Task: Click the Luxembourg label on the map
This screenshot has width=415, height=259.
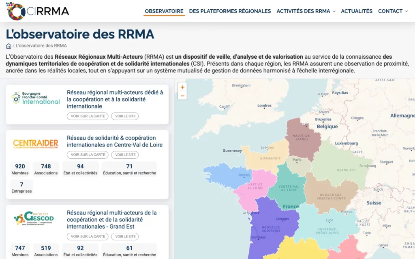Action: tap(347, 143)
